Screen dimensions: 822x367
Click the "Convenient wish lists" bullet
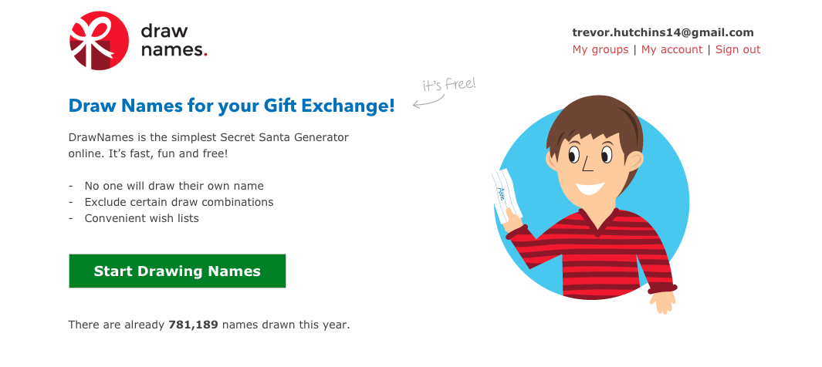point(141,218)
